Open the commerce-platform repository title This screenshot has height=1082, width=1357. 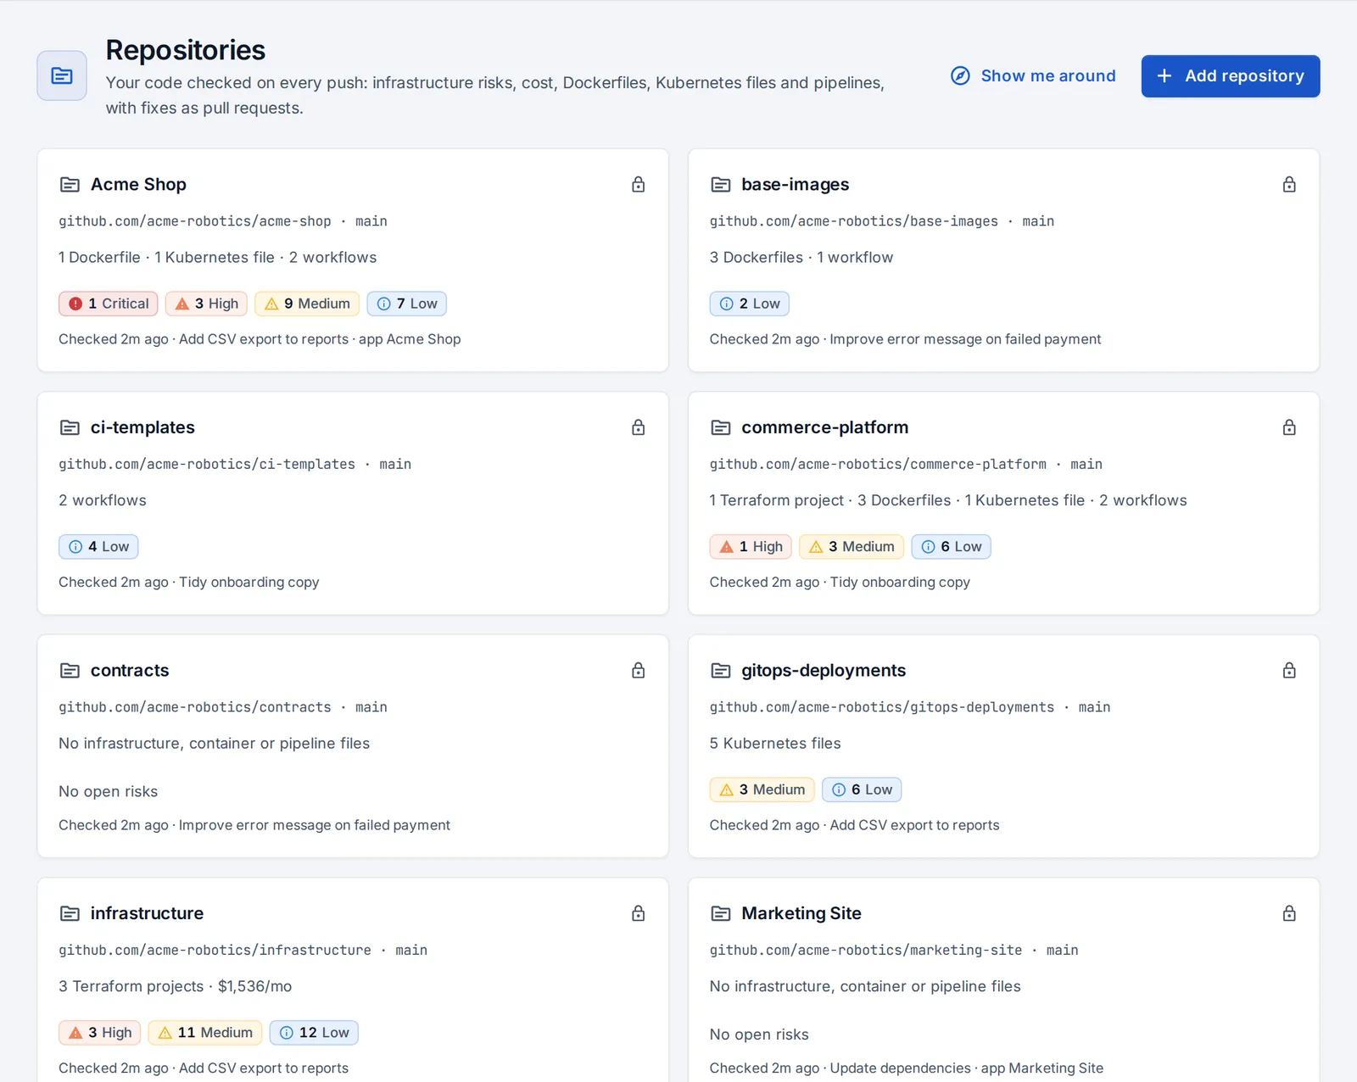click(824, 427)
